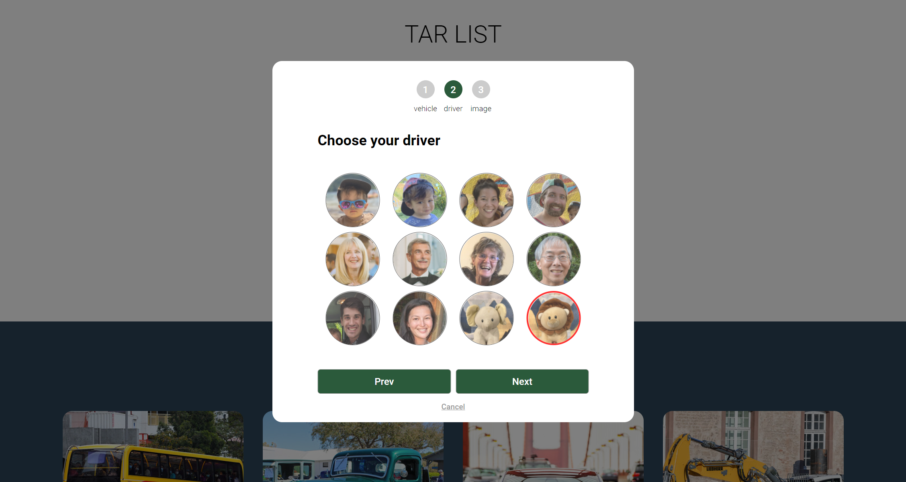Screen dimensions: 906x482
Task: Pick the dark-haired young man driver avatar
Action: [353, 318]
